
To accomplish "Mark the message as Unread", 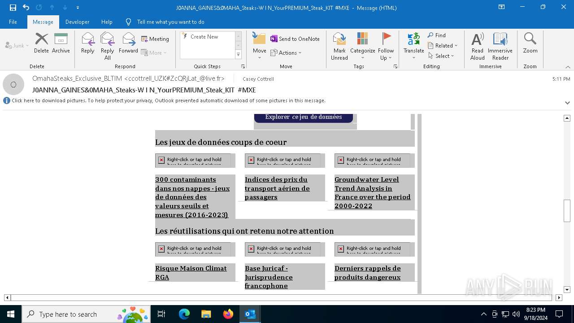I will coord(339,46).
